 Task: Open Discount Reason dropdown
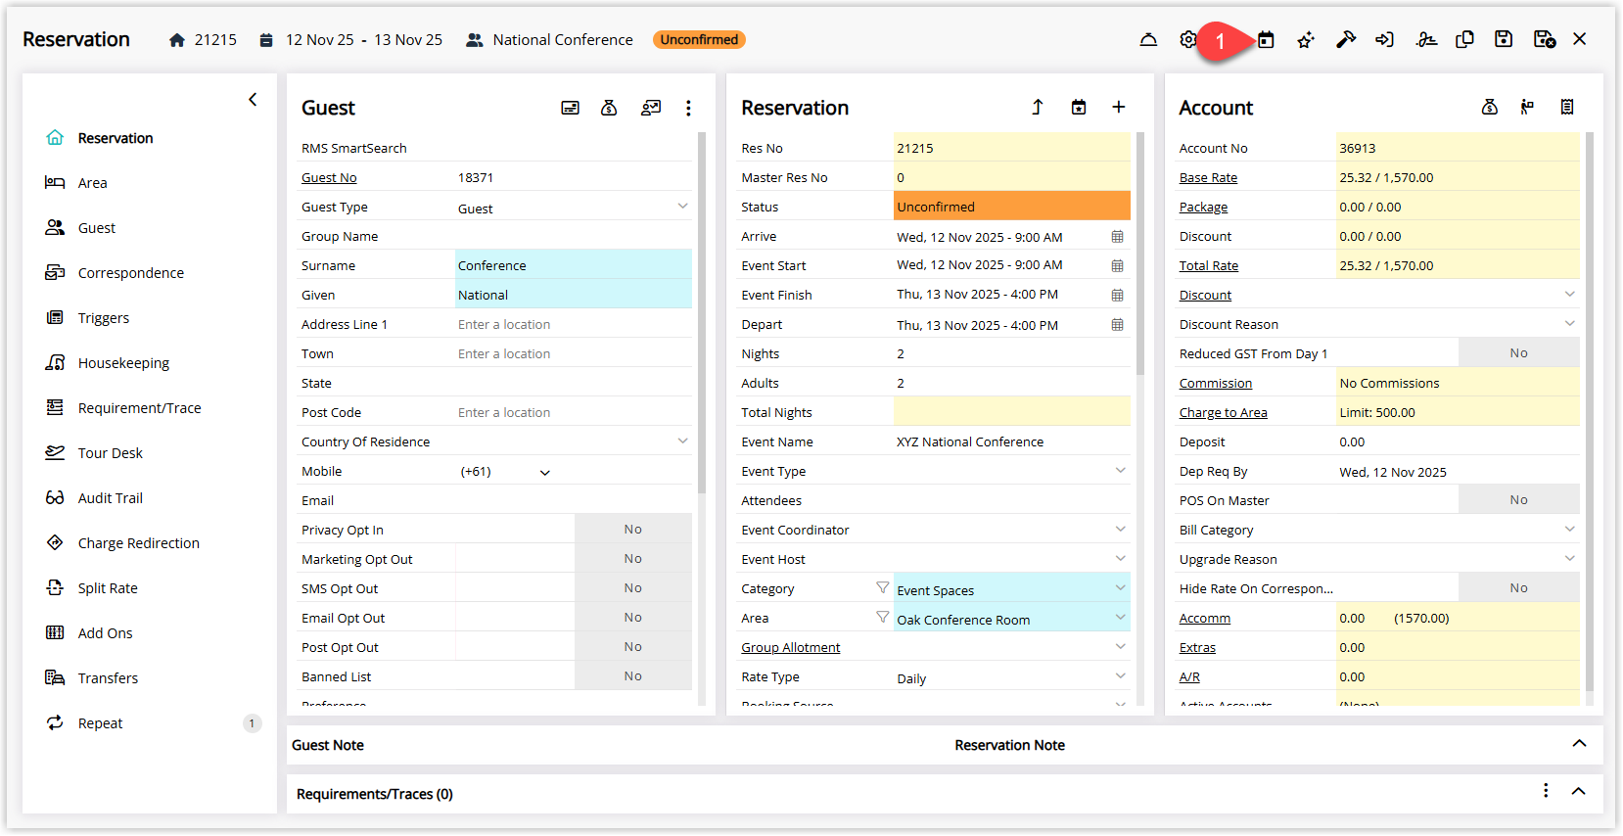pos(1569,324)
